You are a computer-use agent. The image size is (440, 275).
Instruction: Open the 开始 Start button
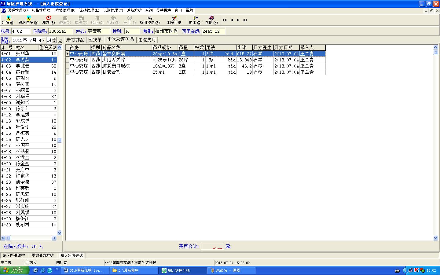15,270
